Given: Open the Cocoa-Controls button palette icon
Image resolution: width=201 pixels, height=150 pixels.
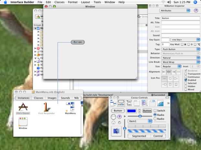Looking at the screenshot, I should (121, 103).
